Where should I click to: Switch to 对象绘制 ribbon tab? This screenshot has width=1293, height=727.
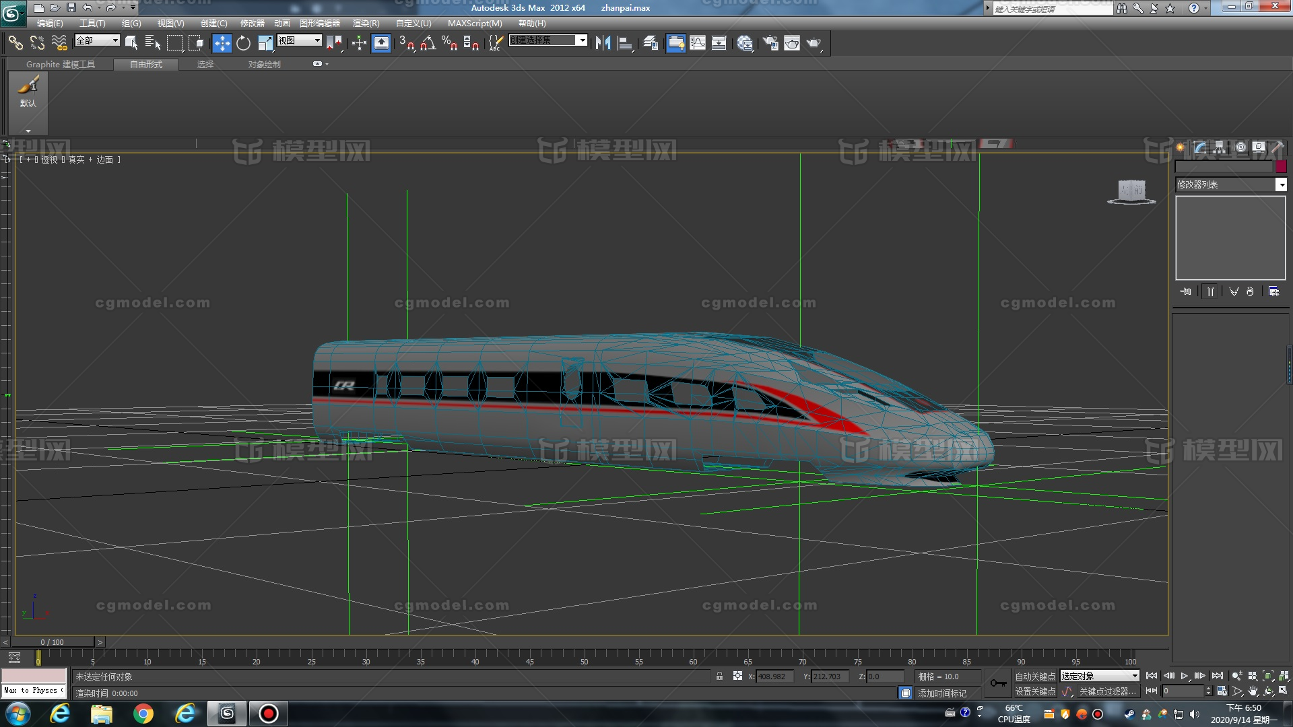click(264, 65)
